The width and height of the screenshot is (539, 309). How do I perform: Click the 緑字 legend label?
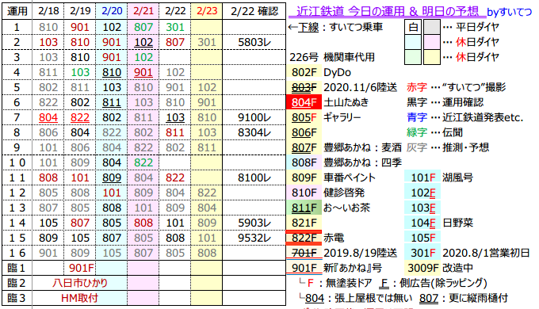point(417,132)
